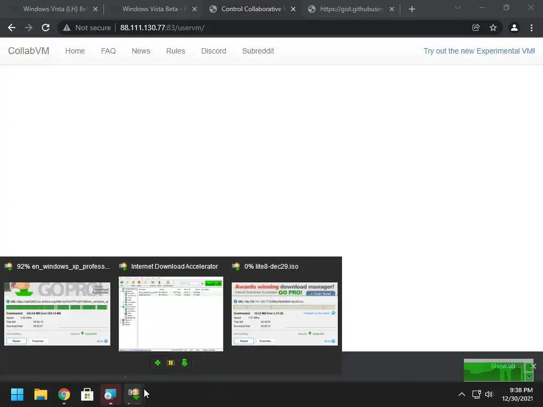The width and height of the screenshot is (543, 407).
Task: Close the Windows Vista (LH) tab
Action: 95,9
